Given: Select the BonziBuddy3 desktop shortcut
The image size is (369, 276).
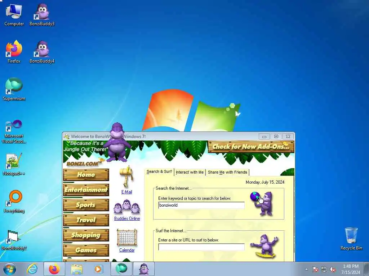Looking at the screenshot, I should (42, 15).
